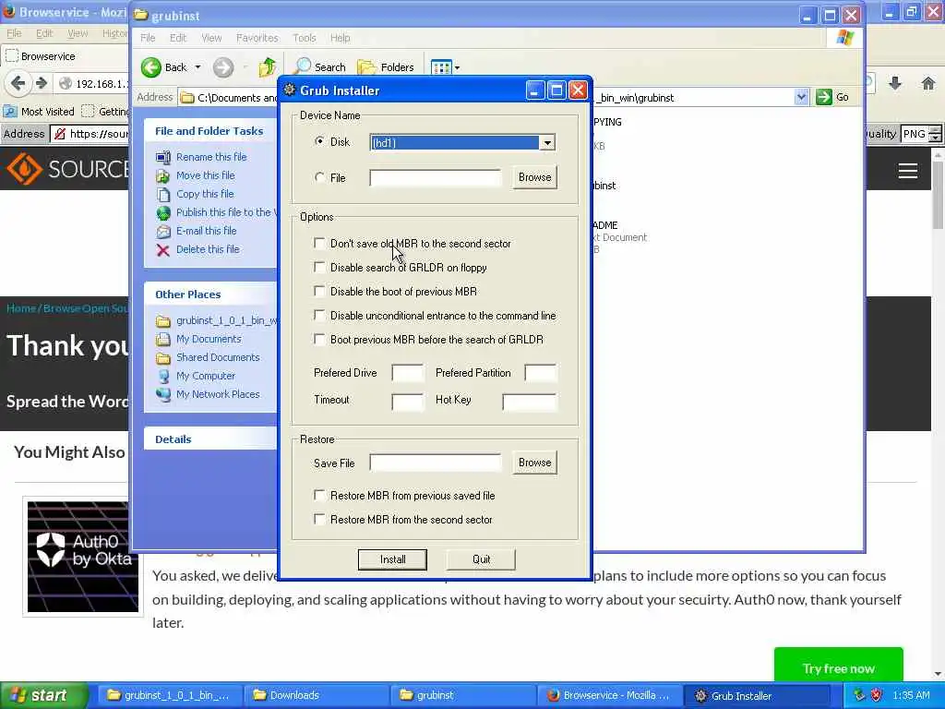Click the E-mail this file envelope icon
Image resolution: width=945 pixels, height=709 pixels.
(162, 231)
